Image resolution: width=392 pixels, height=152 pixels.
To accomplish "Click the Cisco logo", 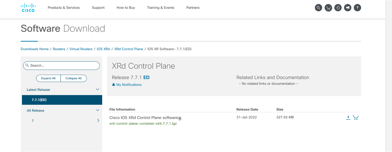I will point(28,8).
